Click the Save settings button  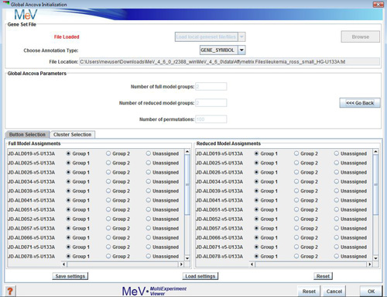[x=70, y=276]
